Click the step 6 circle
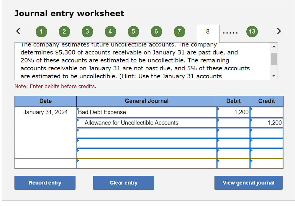 156,31
